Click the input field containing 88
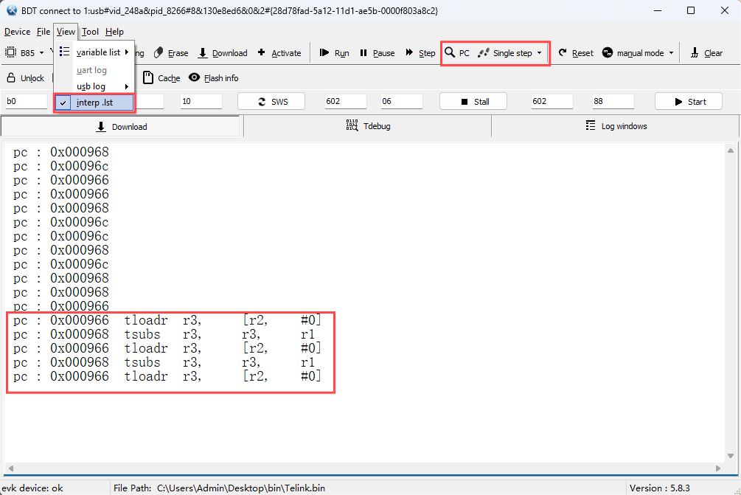Image resolution: width=741 pixels, height=495 pixels. coord(613,101)
